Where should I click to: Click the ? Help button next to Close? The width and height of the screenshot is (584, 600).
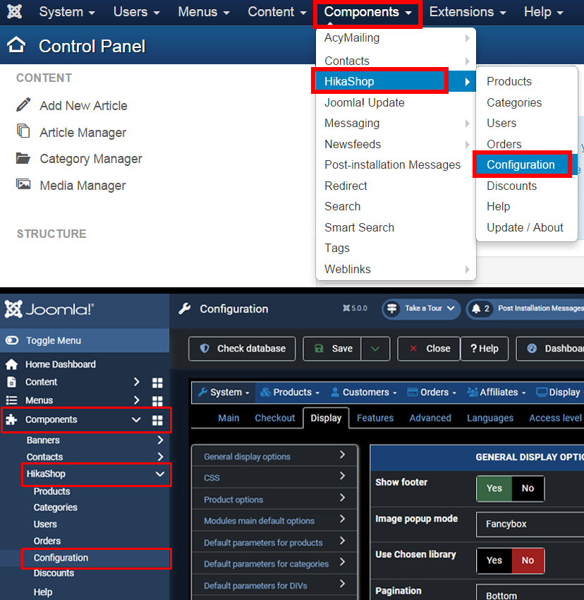pyautogui.click(x=485, y=349)
